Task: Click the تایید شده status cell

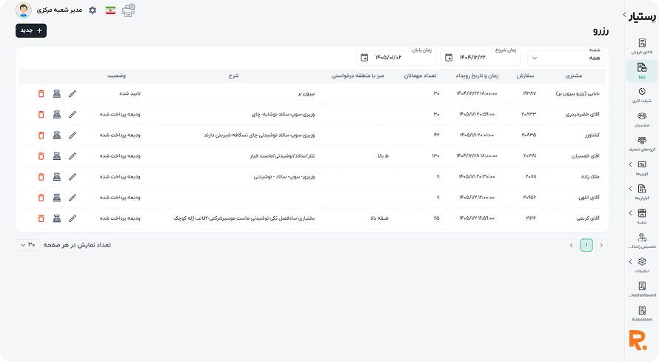Action: click(130, 93)
